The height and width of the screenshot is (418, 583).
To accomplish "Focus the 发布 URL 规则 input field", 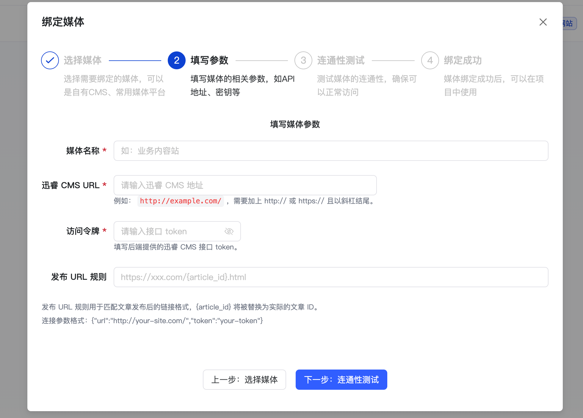I will pyautogui.click(x=331, y=277).
